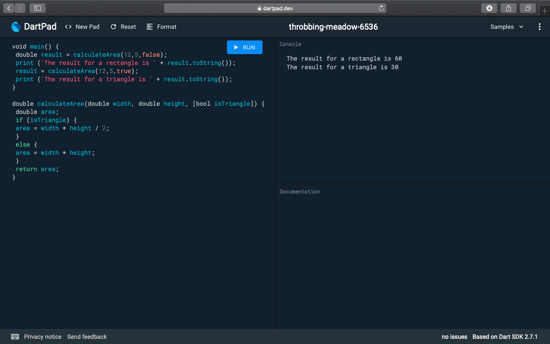Open Send feedback link

[x=87, y=337]
